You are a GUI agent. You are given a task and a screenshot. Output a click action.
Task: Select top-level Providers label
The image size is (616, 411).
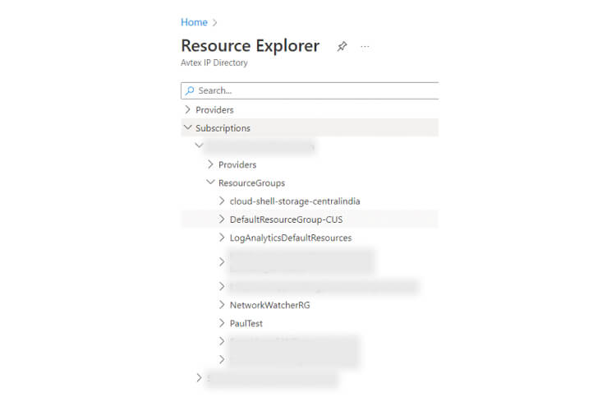tap(214, 110)
